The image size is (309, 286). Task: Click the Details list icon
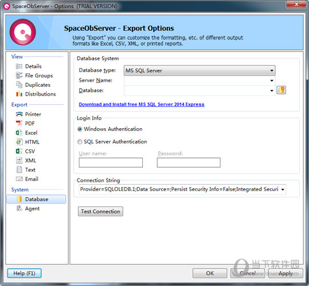point(19,66)
